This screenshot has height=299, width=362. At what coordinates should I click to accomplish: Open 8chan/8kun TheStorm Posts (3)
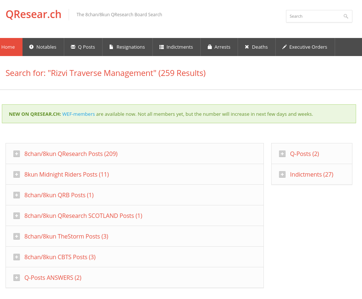point(135,236)
